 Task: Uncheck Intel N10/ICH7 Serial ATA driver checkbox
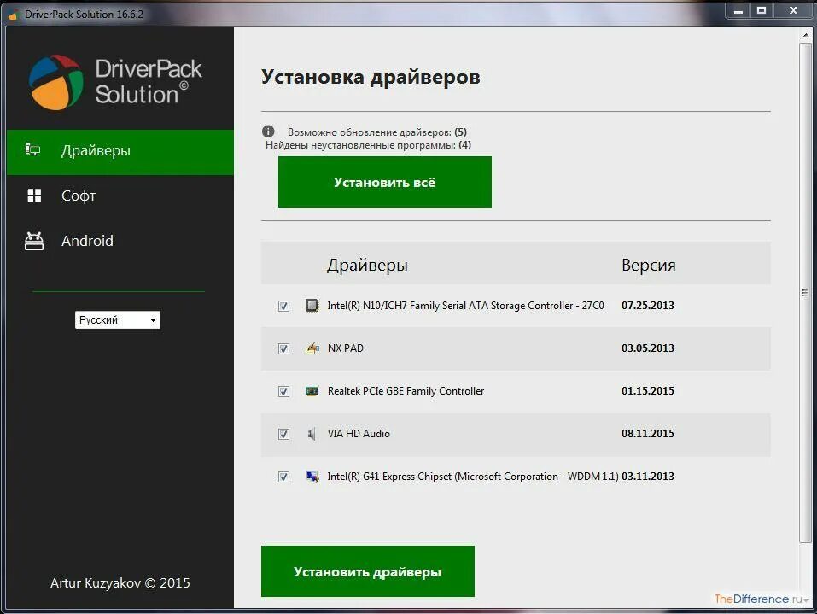click(x=283, y=306)
